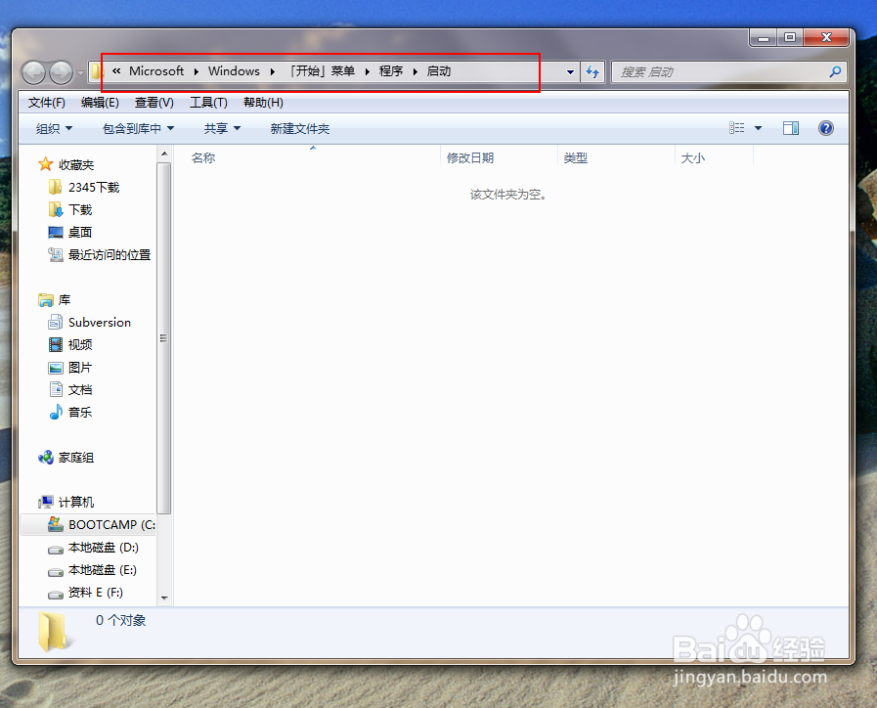This screenshot has height=708, width=877.
Task: Click navigation pane scrollbar down arrow
Action: coord(164,597)
